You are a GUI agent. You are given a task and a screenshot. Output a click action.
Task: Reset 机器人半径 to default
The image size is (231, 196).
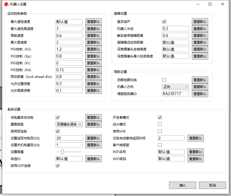coord(200,29)
